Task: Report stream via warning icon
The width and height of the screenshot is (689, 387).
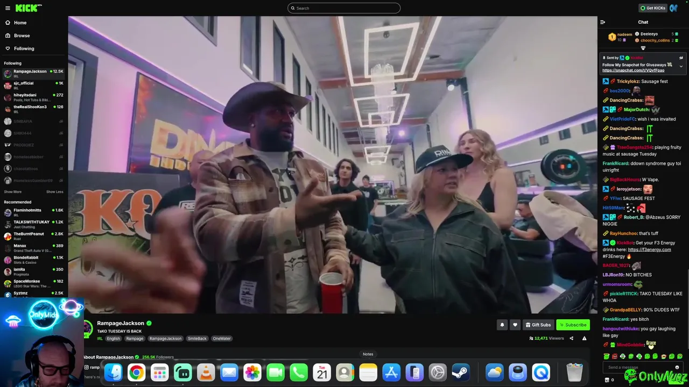Action: click(x=584, y=339)
